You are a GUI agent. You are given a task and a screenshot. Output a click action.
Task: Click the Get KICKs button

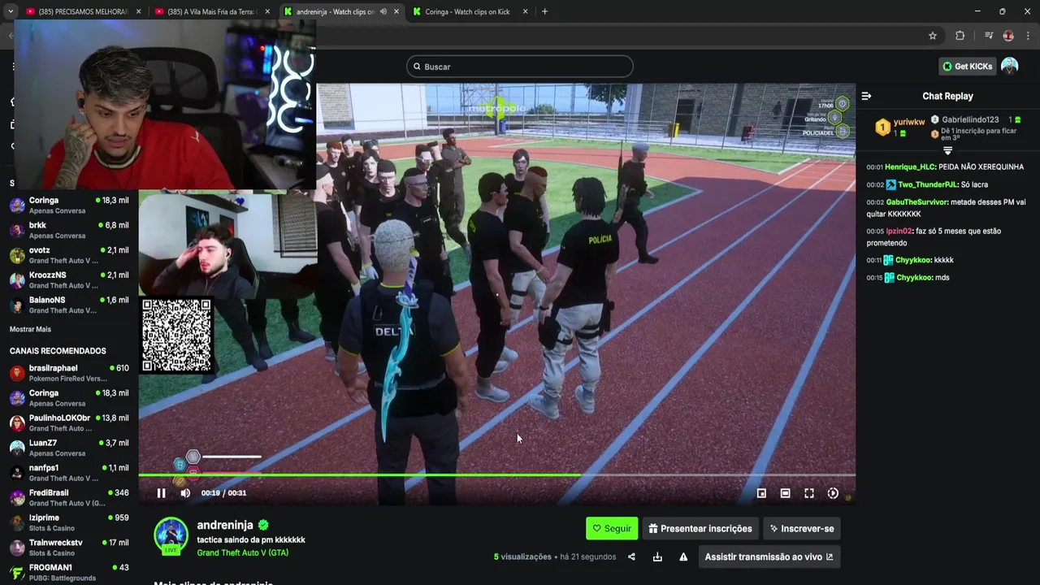968,67
